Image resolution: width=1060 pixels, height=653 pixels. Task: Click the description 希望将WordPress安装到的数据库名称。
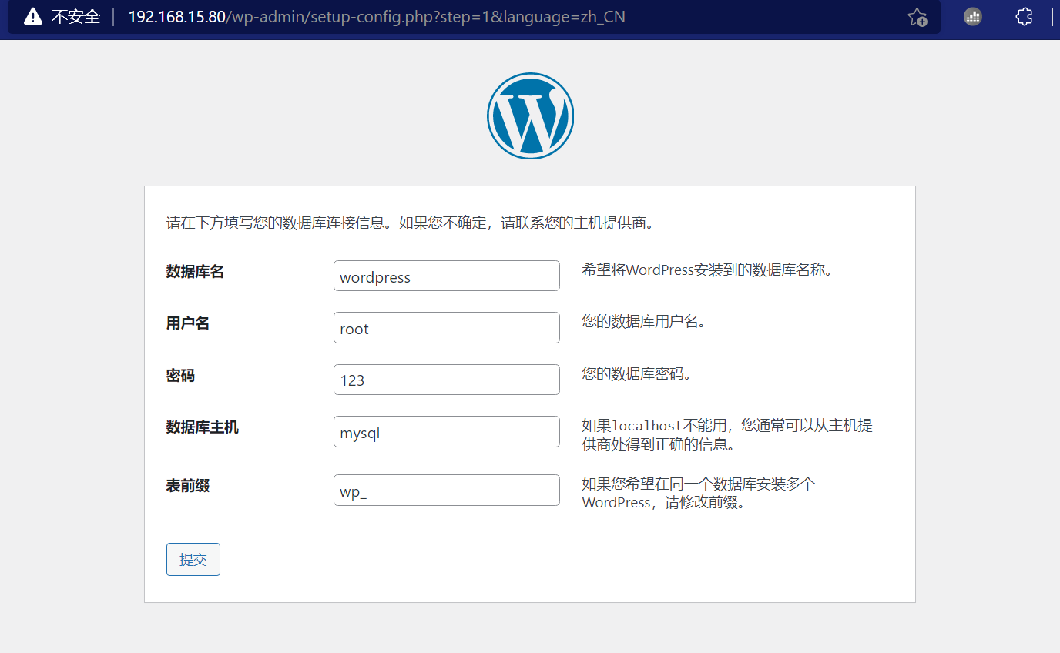click(707, 270)
